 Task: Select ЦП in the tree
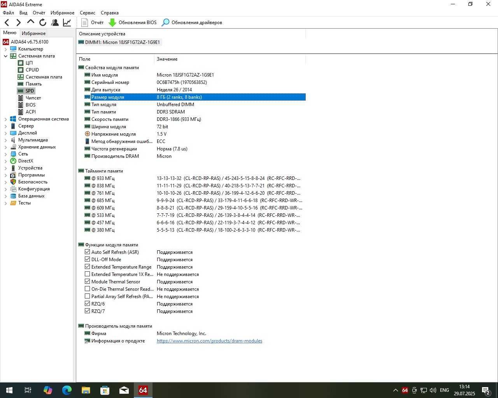tap(29, 63)
